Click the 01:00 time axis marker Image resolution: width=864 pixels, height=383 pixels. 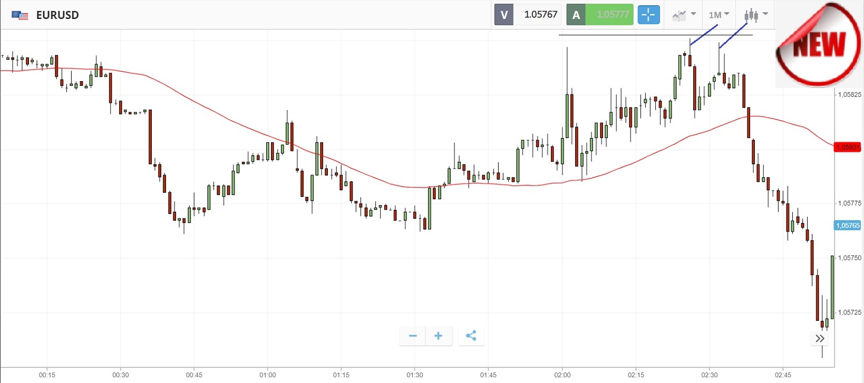point(267,375)
